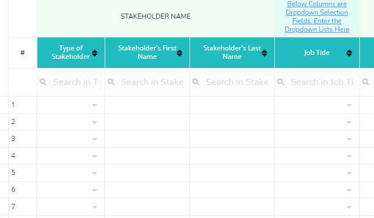Click row number 1

[13, 105]
